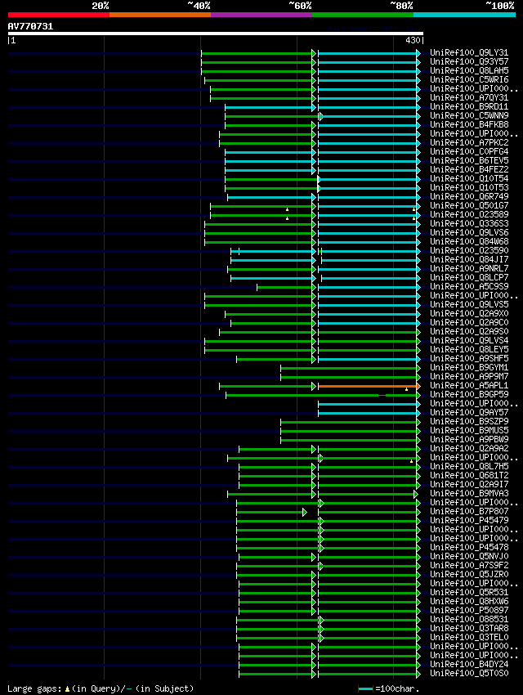
Task: Select the UniRef100_C0PFG4 label
Action: click(x=469, y=151)
